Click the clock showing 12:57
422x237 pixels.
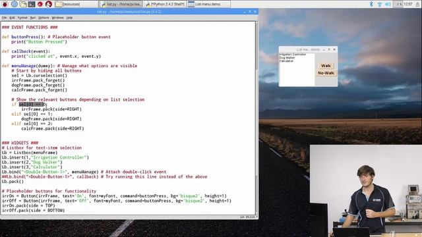pyautogui.click(x=408, y=4)
